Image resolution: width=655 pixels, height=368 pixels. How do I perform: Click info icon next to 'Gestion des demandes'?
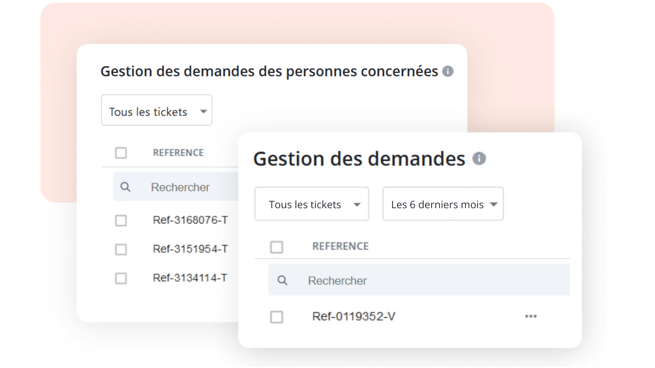[479, 158]
